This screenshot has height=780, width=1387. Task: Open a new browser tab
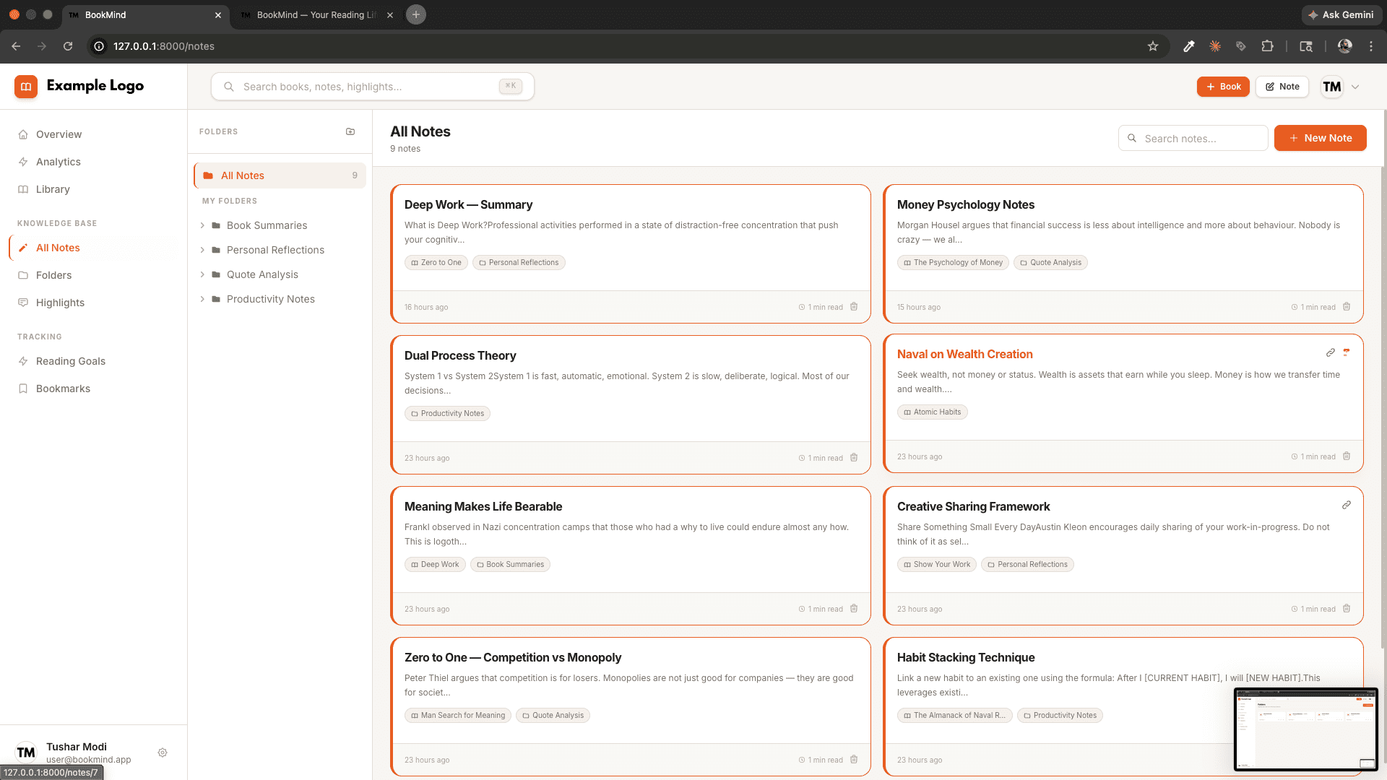click(x=416, y=14)
